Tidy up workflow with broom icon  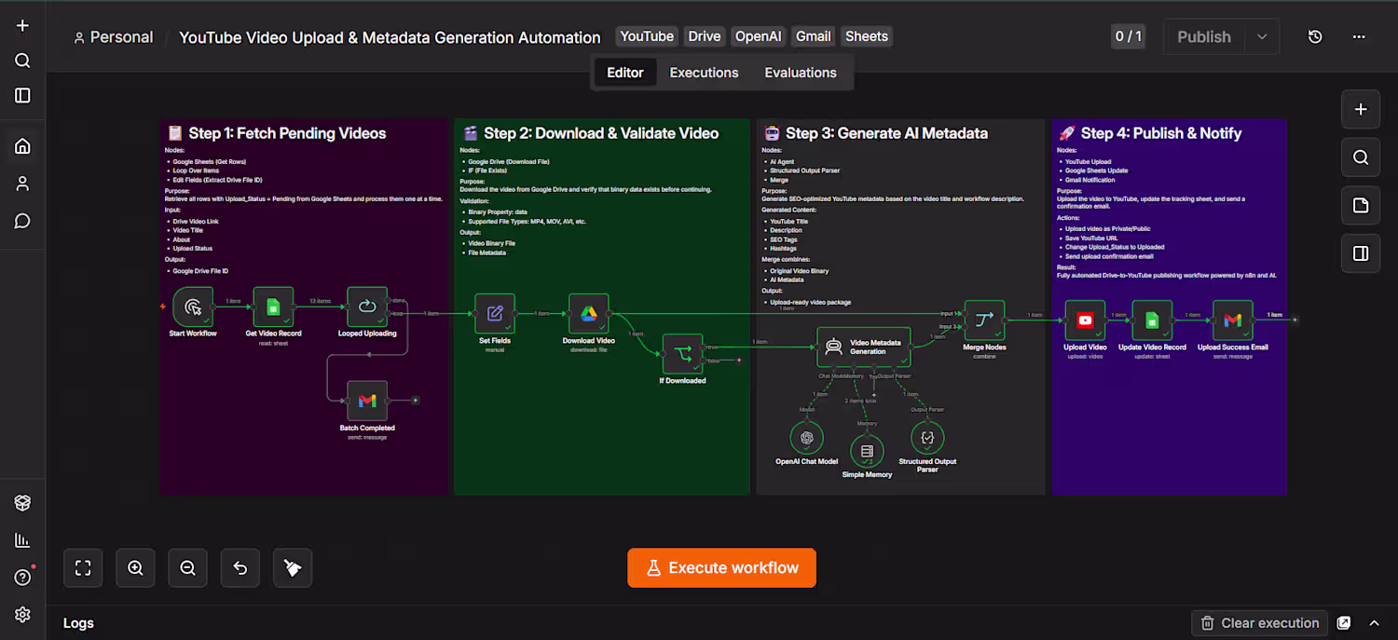pos(293,567)
